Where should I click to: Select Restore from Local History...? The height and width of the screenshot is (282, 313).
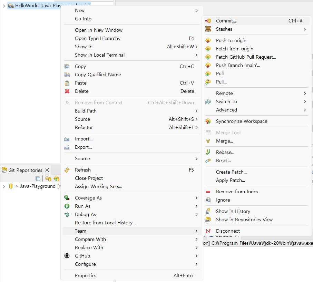click(132, 223)
